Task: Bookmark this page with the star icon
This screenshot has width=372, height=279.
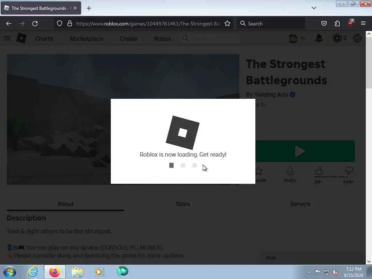Action: (x=227, y=23)
